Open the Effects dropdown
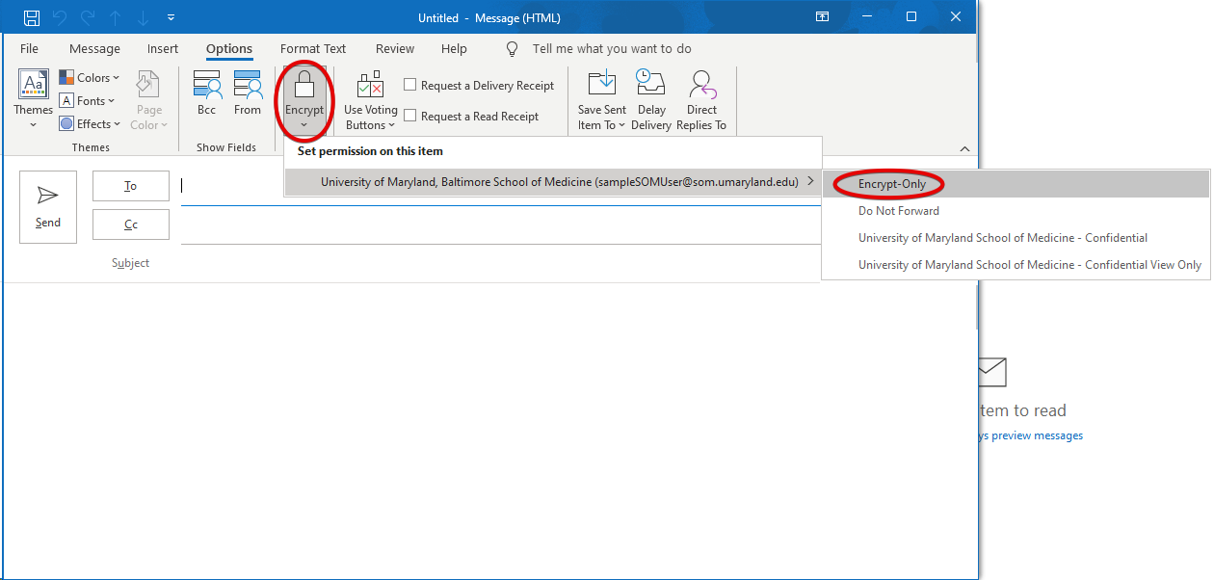This screenshot has width=1214, height=580. point(90,123)
